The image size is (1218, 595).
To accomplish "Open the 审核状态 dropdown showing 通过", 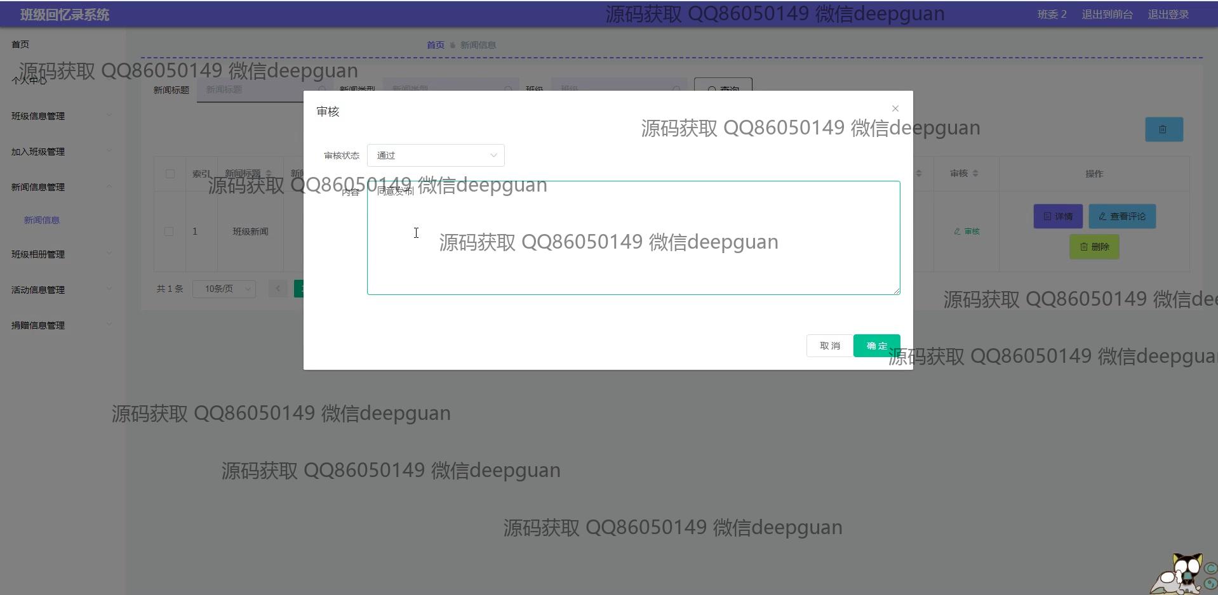I will pos(436,155).
